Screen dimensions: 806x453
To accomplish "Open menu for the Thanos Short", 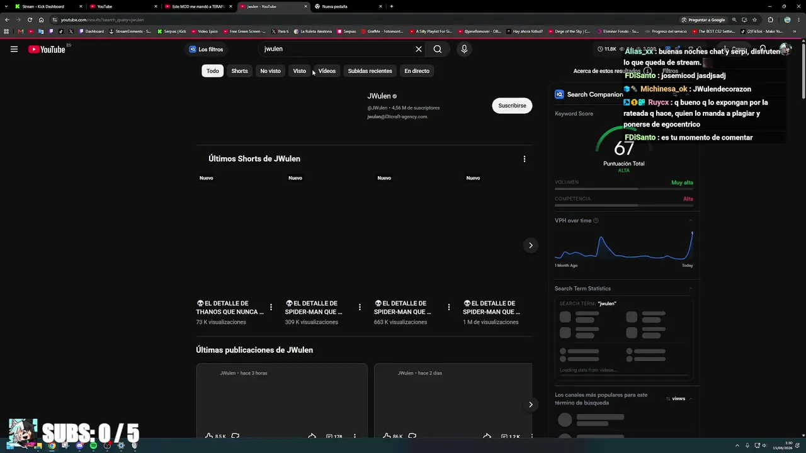I will point(271,307).
